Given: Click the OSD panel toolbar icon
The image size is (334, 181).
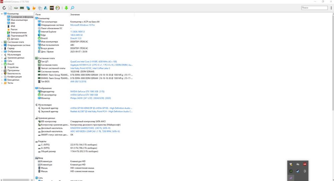Looking at the screenshot, I should pyautogui.click(x=52, y=8).
